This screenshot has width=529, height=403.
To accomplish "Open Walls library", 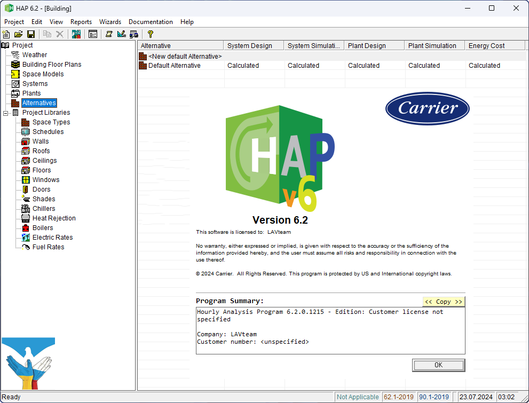I will [x=41, y=141].
